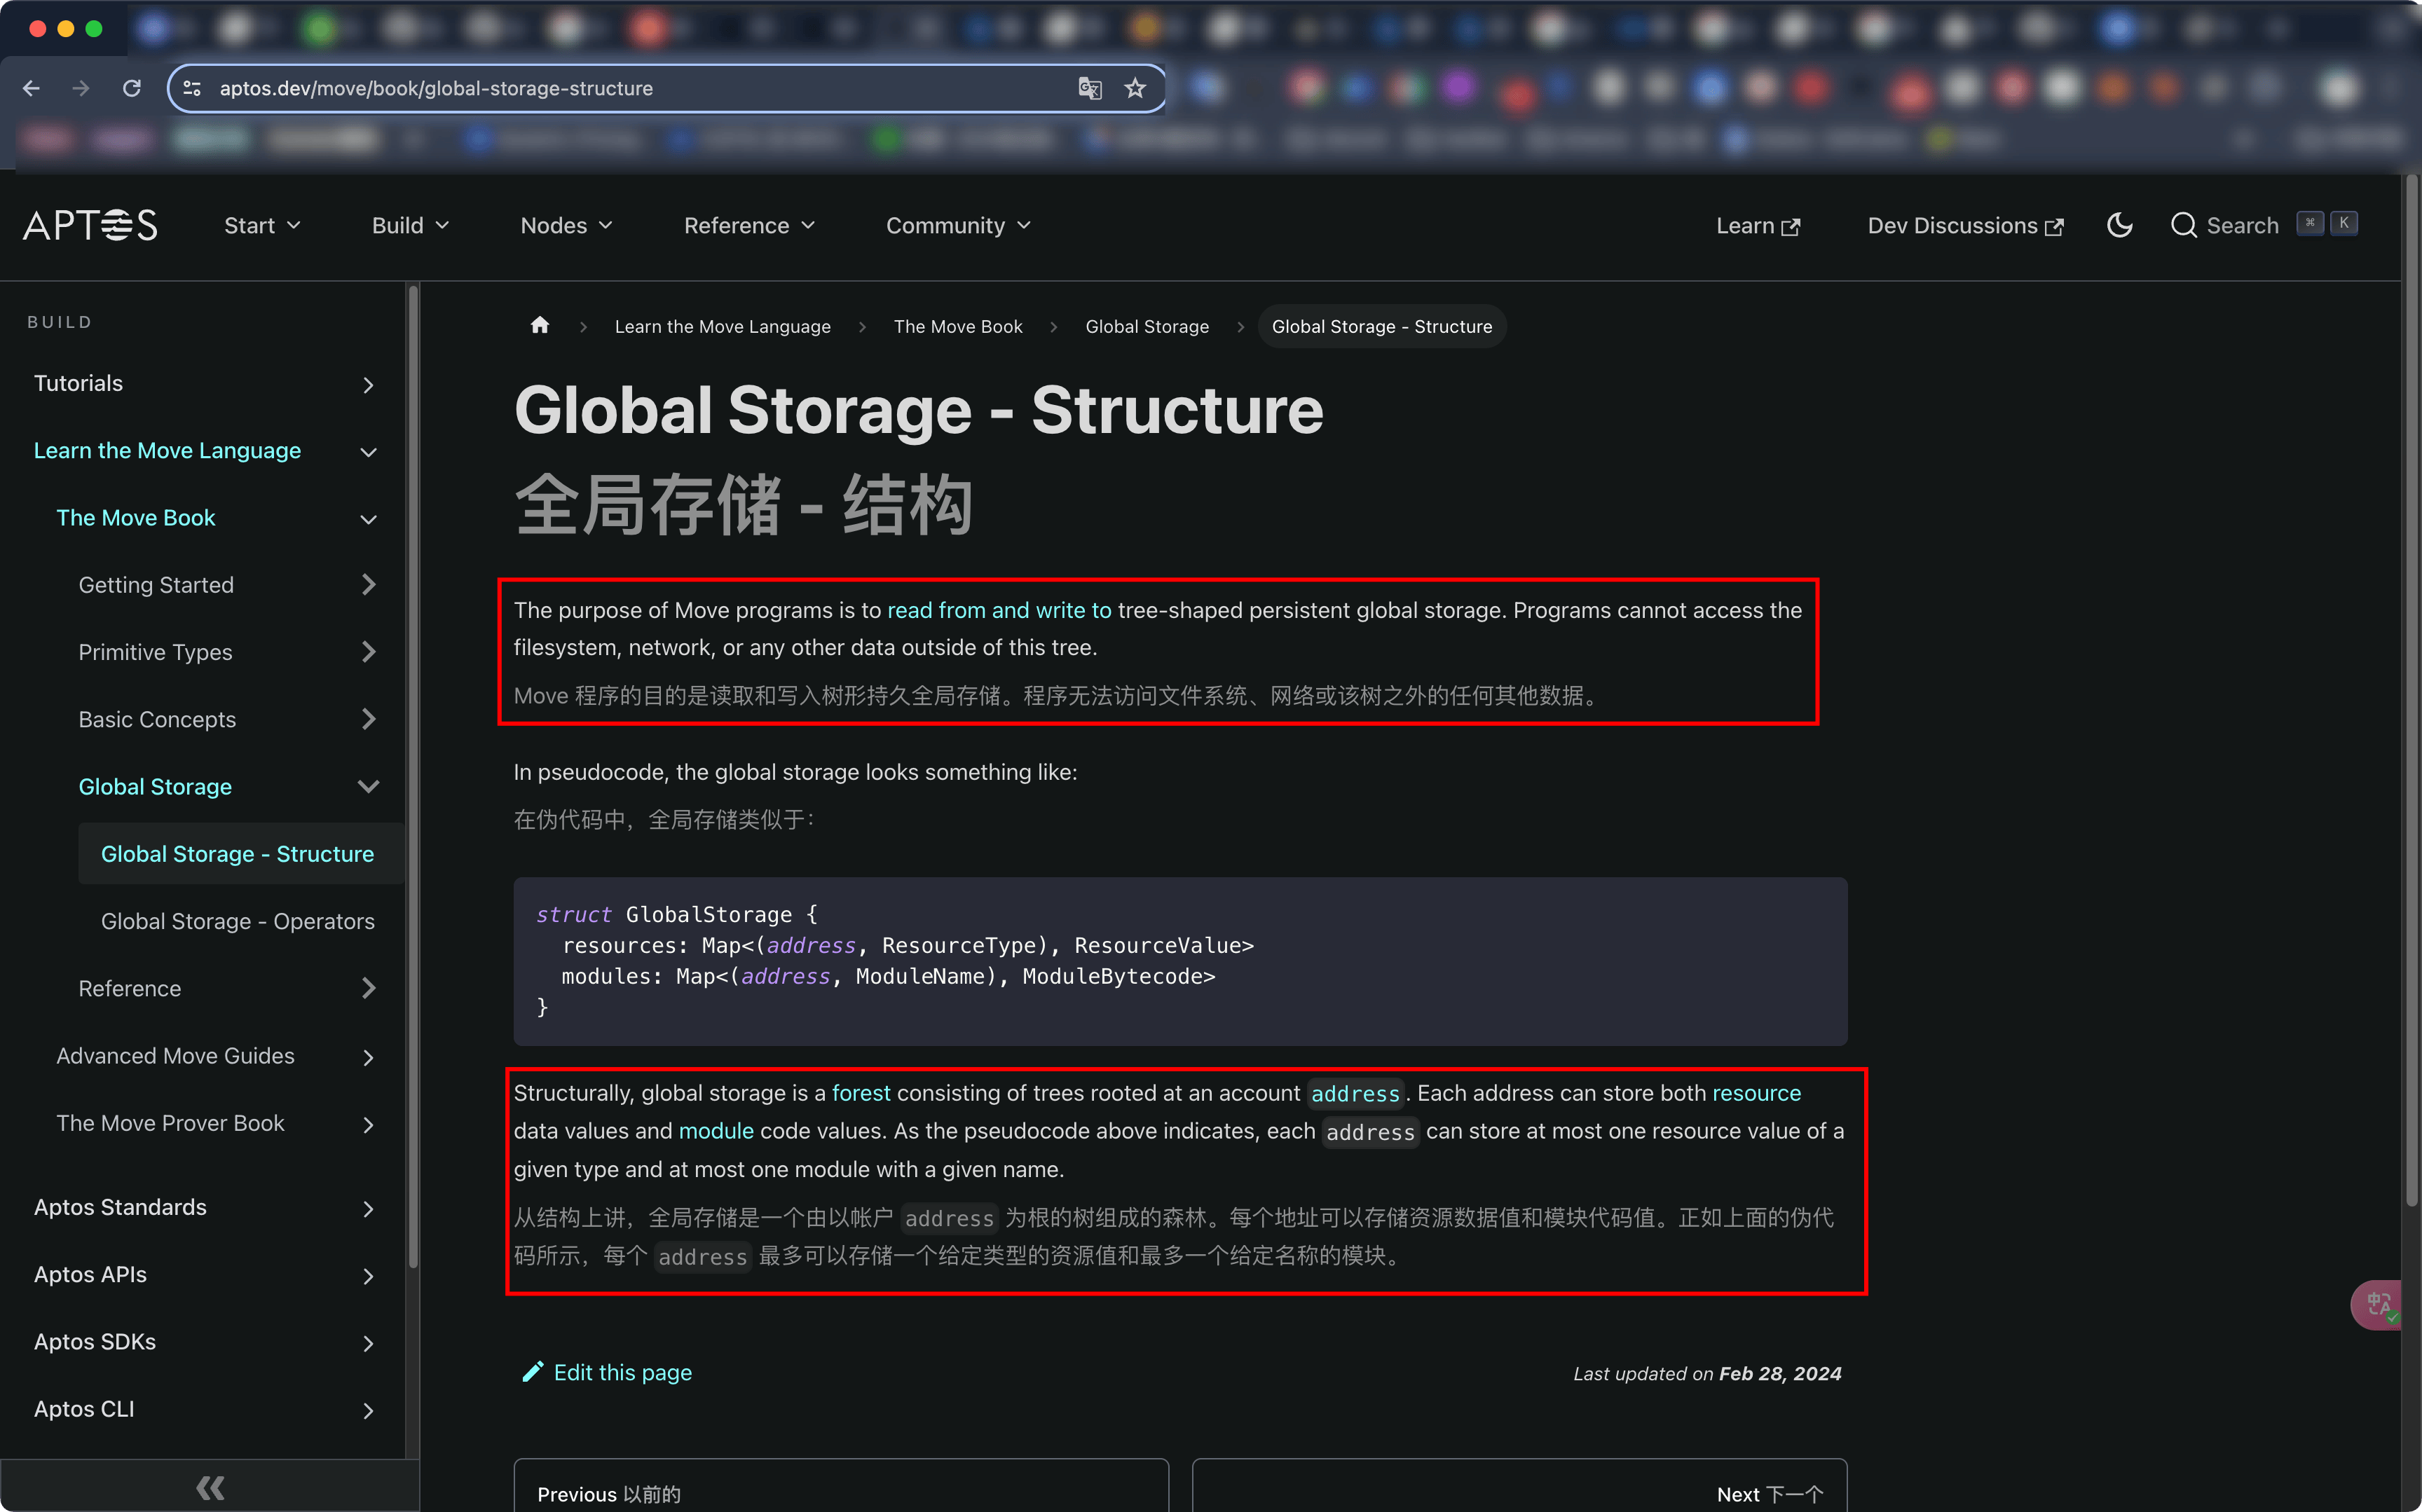Click the GlobalStorage pseudocode block
Viewport: 2422px width, 1512px height.
coord(1180,961)
